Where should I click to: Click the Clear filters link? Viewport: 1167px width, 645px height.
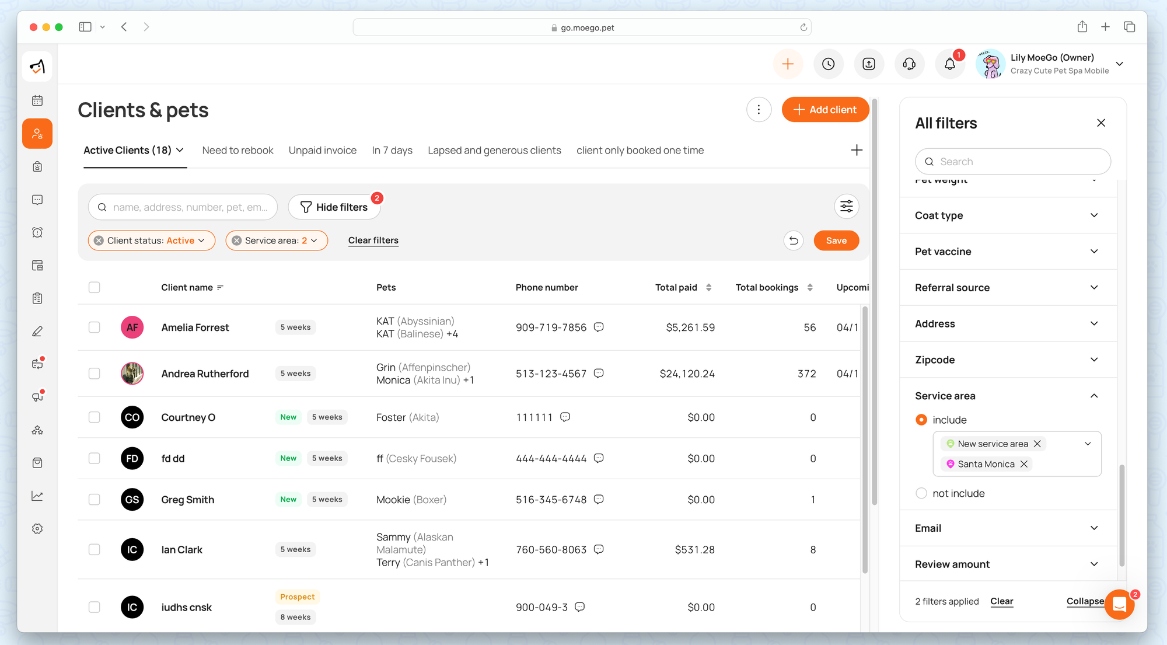point(373,240)
